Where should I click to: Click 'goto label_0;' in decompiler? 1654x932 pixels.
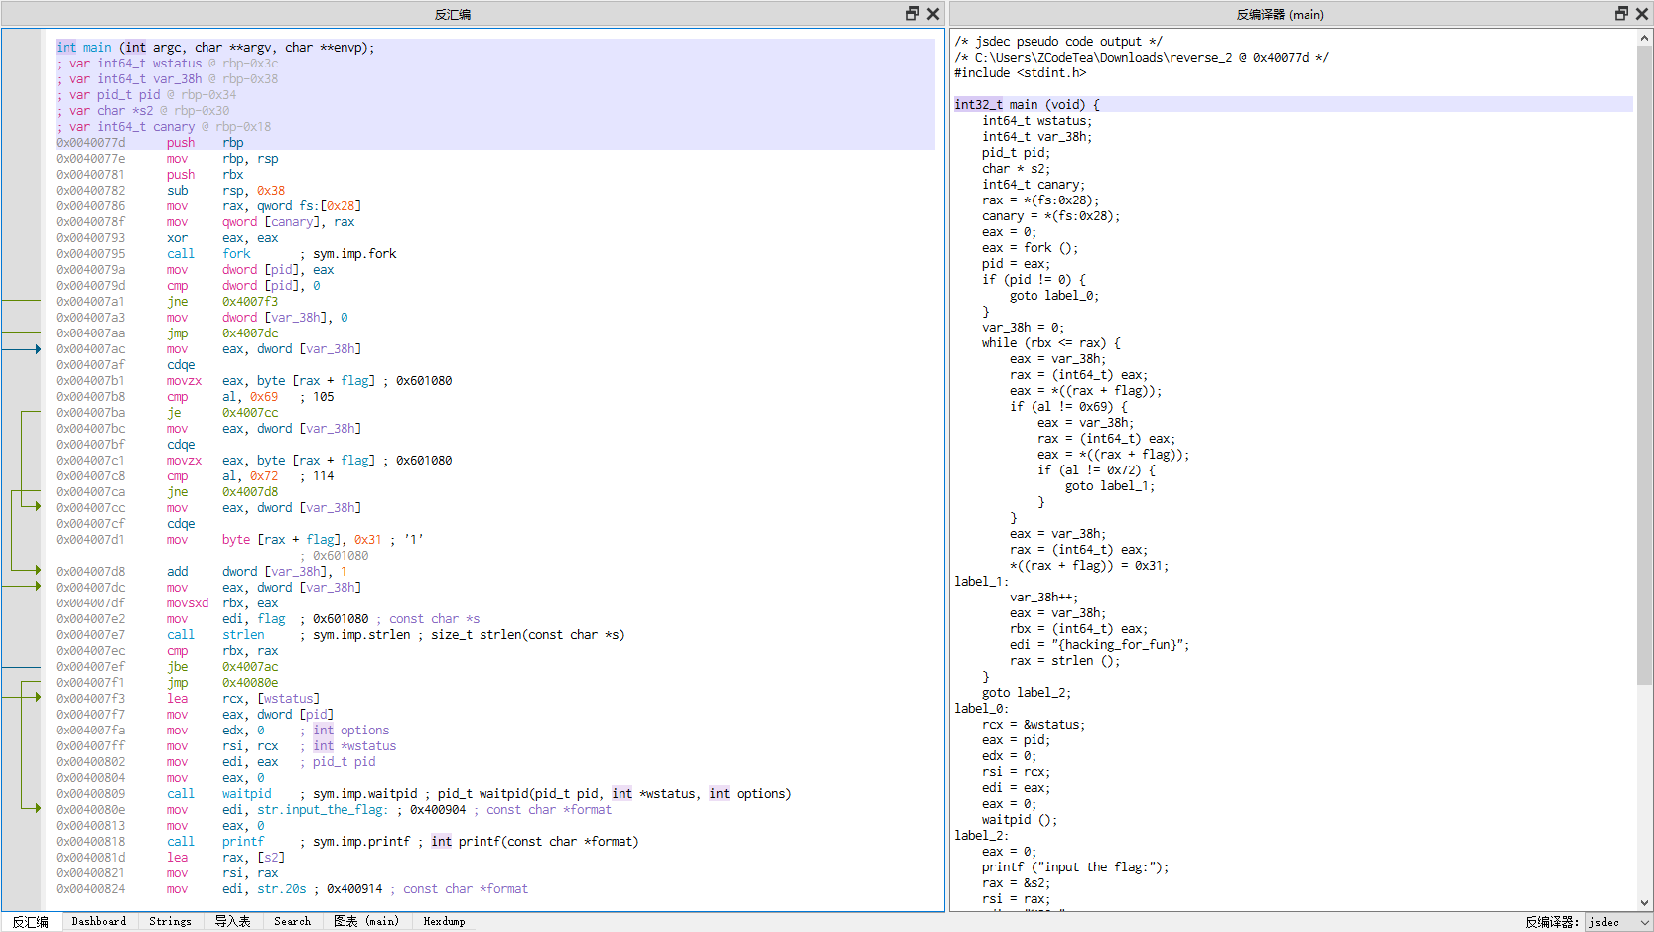click(x=1054, y=296)
